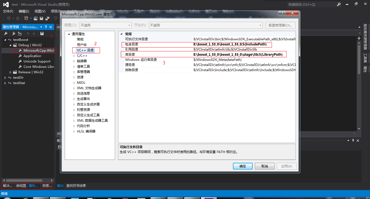Select the Application property sheet
Image resolution: width=370 pixels, height=199 pixels.
click(32, 56)
